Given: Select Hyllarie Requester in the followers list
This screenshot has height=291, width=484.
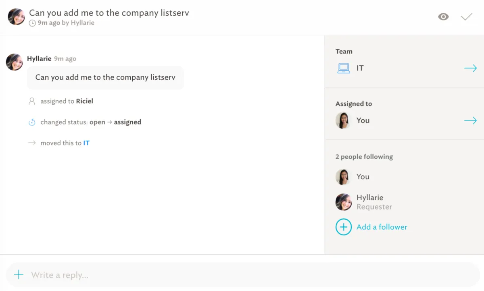Looking at the screenshot, I should point(370,202).
